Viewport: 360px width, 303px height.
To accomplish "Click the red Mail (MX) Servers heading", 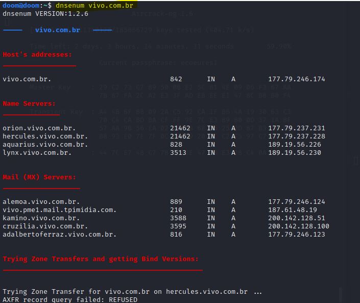I will click(x=39, y=177).
